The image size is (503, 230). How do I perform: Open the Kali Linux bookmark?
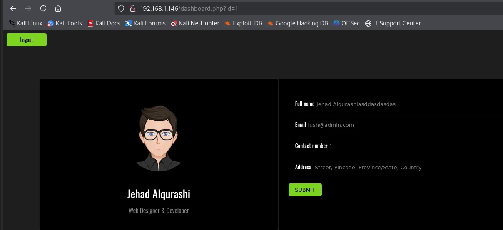click(x=25, y=23)
